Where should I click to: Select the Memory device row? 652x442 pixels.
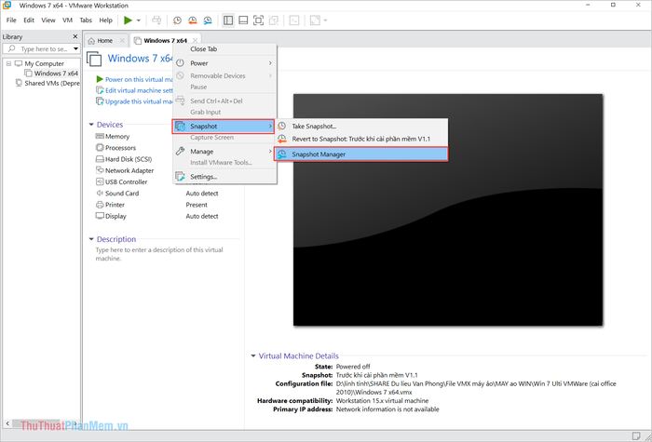(113, 136)
